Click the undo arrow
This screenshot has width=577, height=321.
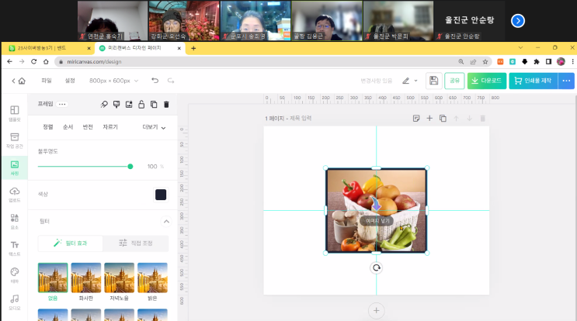pyautogui.click(x=155, y=80)
